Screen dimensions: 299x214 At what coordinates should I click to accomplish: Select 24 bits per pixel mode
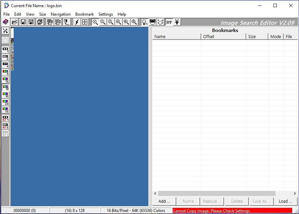click(5, 102)
